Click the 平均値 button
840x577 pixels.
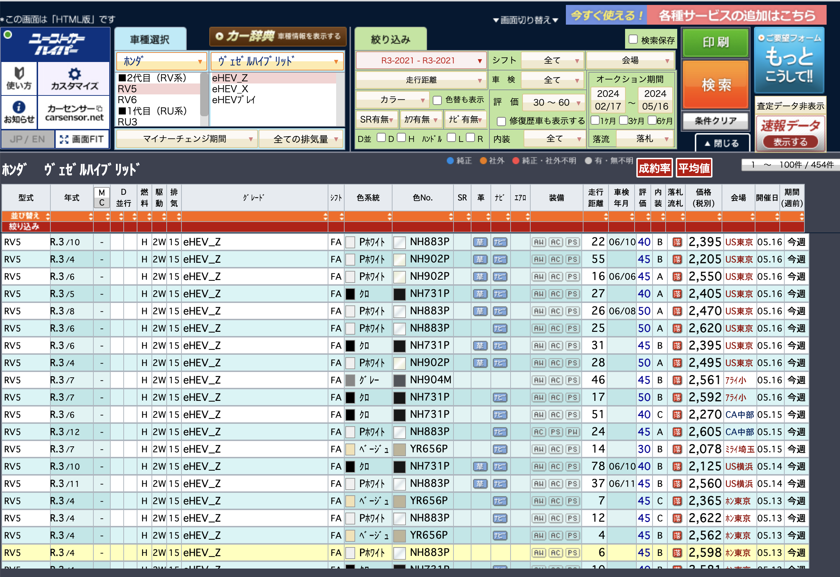pos(694,168)
